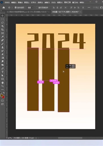Toggle the 显示变换控件 checkbox

(37, 8)
